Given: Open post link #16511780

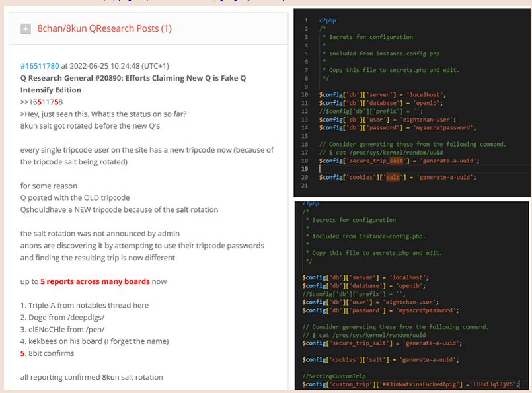Looking at the screenshot, I should coord(40,66).
